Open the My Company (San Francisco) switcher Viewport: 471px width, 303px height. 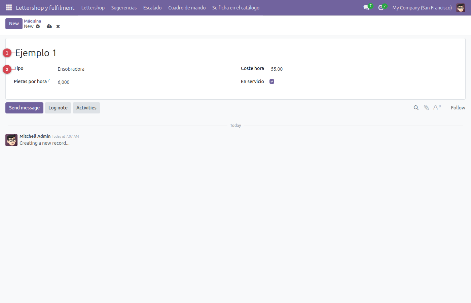(x=422, y=7)
